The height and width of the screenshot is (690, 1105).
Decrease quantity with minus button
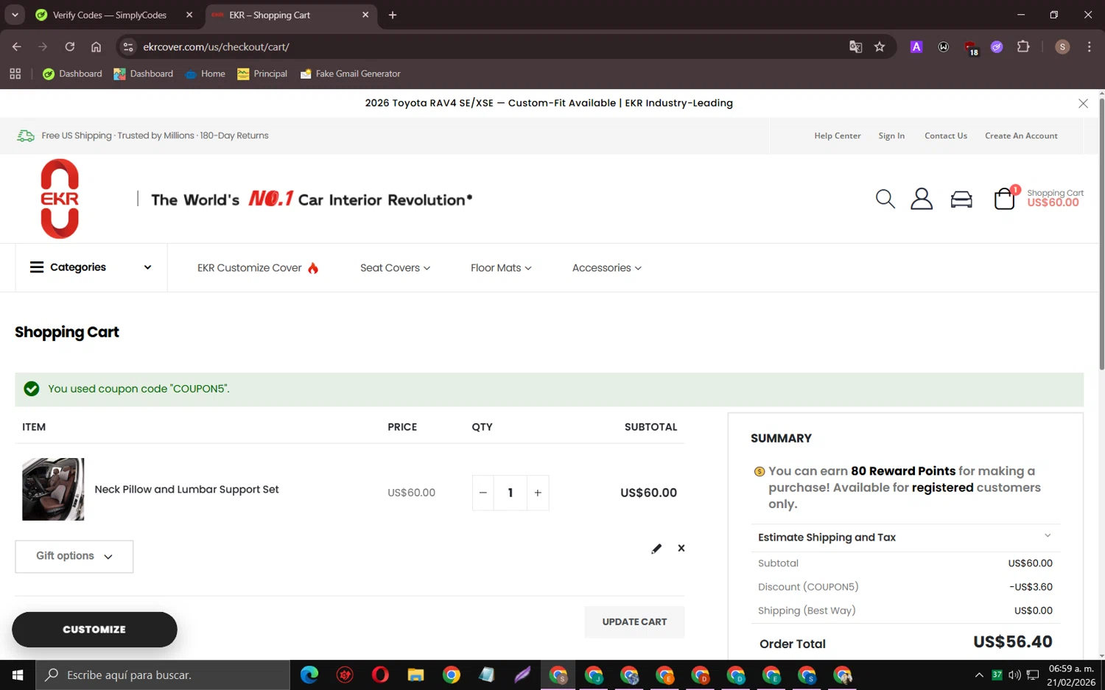[x=483, y=493]
